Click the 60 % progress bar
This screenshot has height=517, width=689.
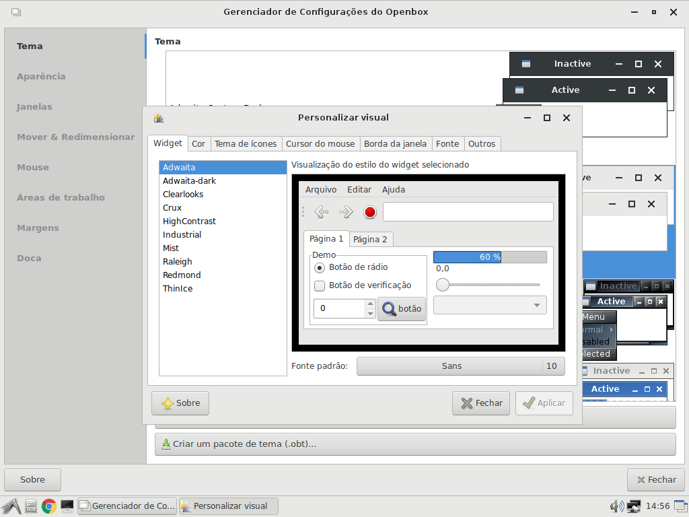pyautogui.click(x=490, y=257)
